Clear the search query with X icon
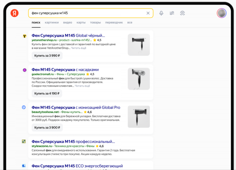The height and width of the screenshot is (170, 236). [148, 13]
